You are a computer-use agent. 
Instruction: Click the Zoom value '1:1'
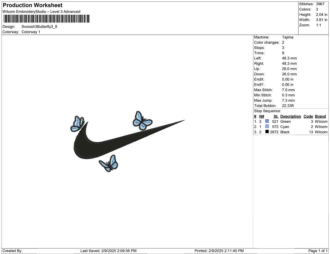[x=319, y=25]
